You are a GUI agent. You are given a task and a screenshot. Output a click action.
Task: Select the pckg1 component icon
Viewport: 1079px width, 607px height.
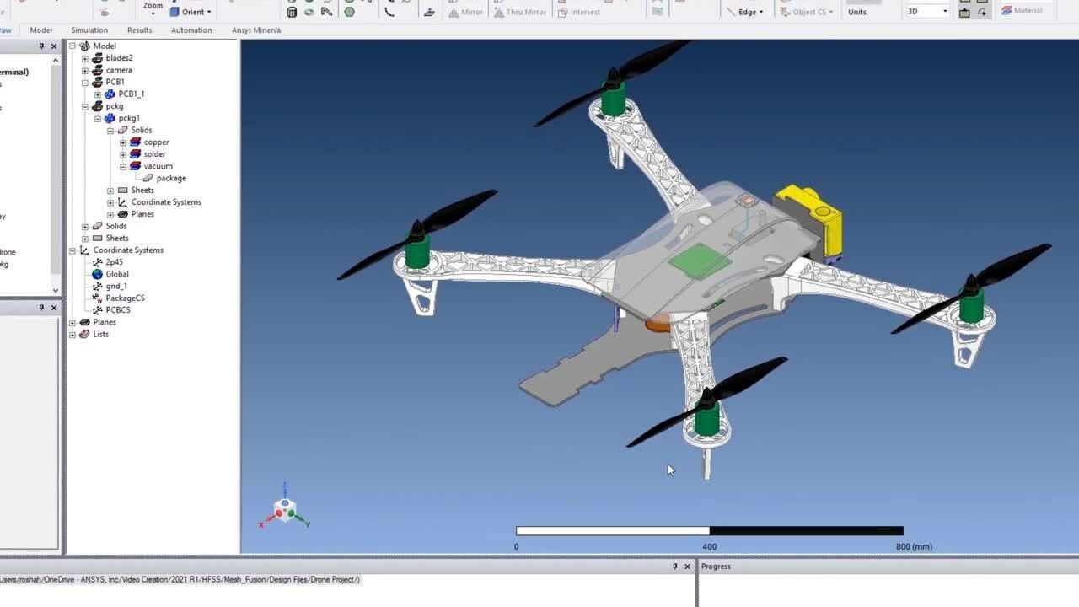(x=110, y=118)
